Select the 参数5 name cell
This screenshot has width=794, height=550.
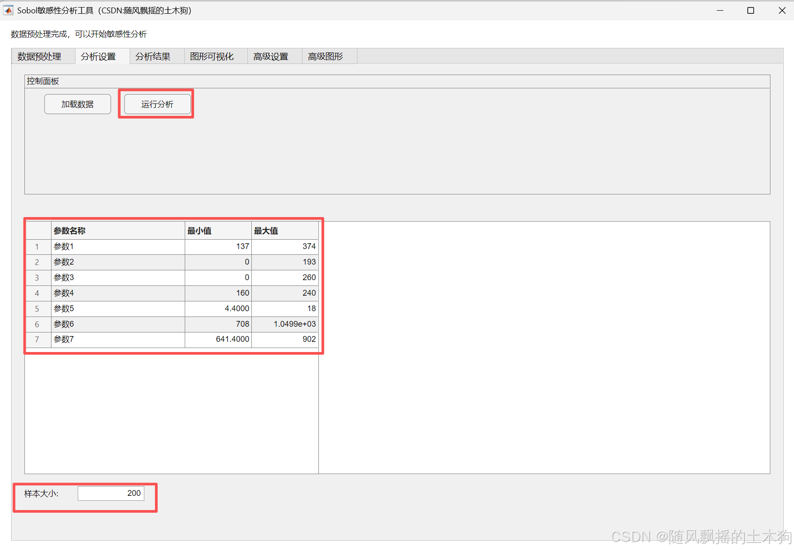118,309
